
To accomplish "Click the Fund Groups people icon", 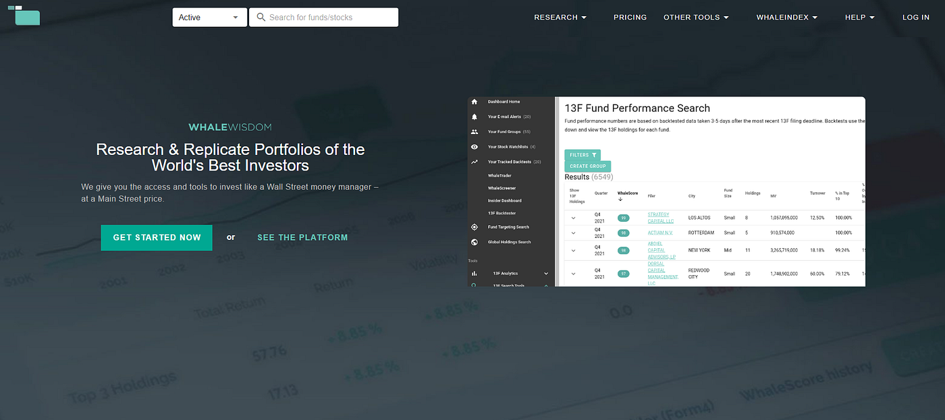I will pos(475,132).
